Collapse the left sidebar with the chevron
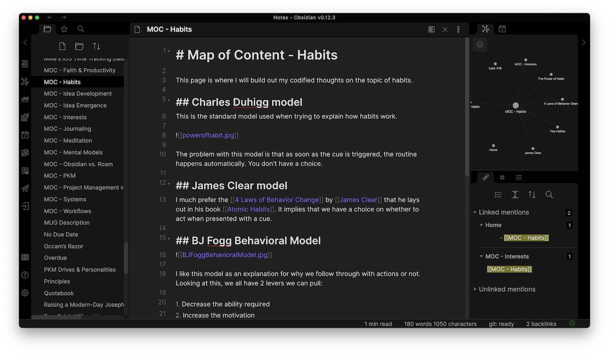Viewport: 609px width, 353px height. pos(25,43)
